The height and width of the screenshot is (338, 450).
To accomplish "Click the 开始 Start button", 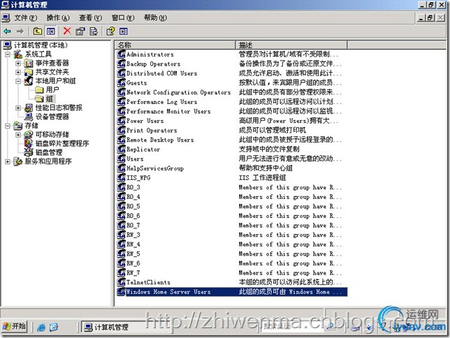I will pyautogui.click(x=15, y=327).
